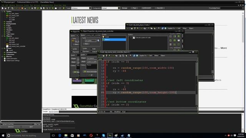Click print icon in alarm event code toolbar
This screenshot has width=246, height=138.
(x=110, y=56)
